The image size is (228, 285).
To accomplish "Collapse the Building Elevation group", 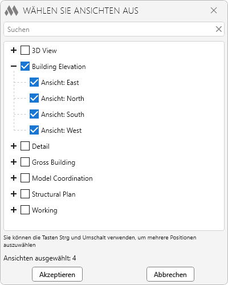I will [14, 66].
